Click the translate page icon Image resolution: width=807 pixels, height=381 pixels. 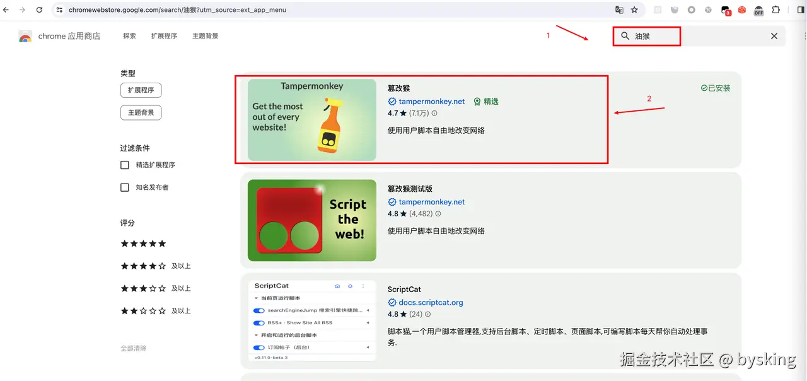click(x=619, y=10)
